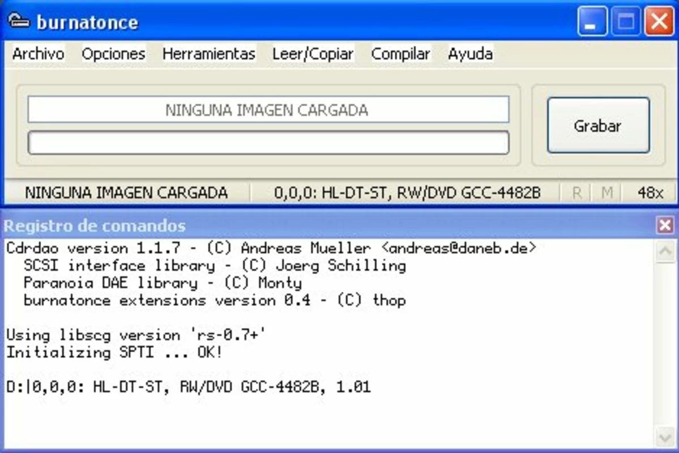Click the 48x speed in status bar
679x453 pixels.
coord(650,193)
